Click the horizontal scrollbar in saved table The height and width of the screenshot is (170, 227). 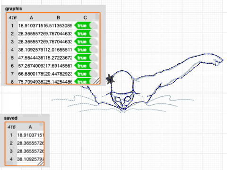(x=9, y=163)
